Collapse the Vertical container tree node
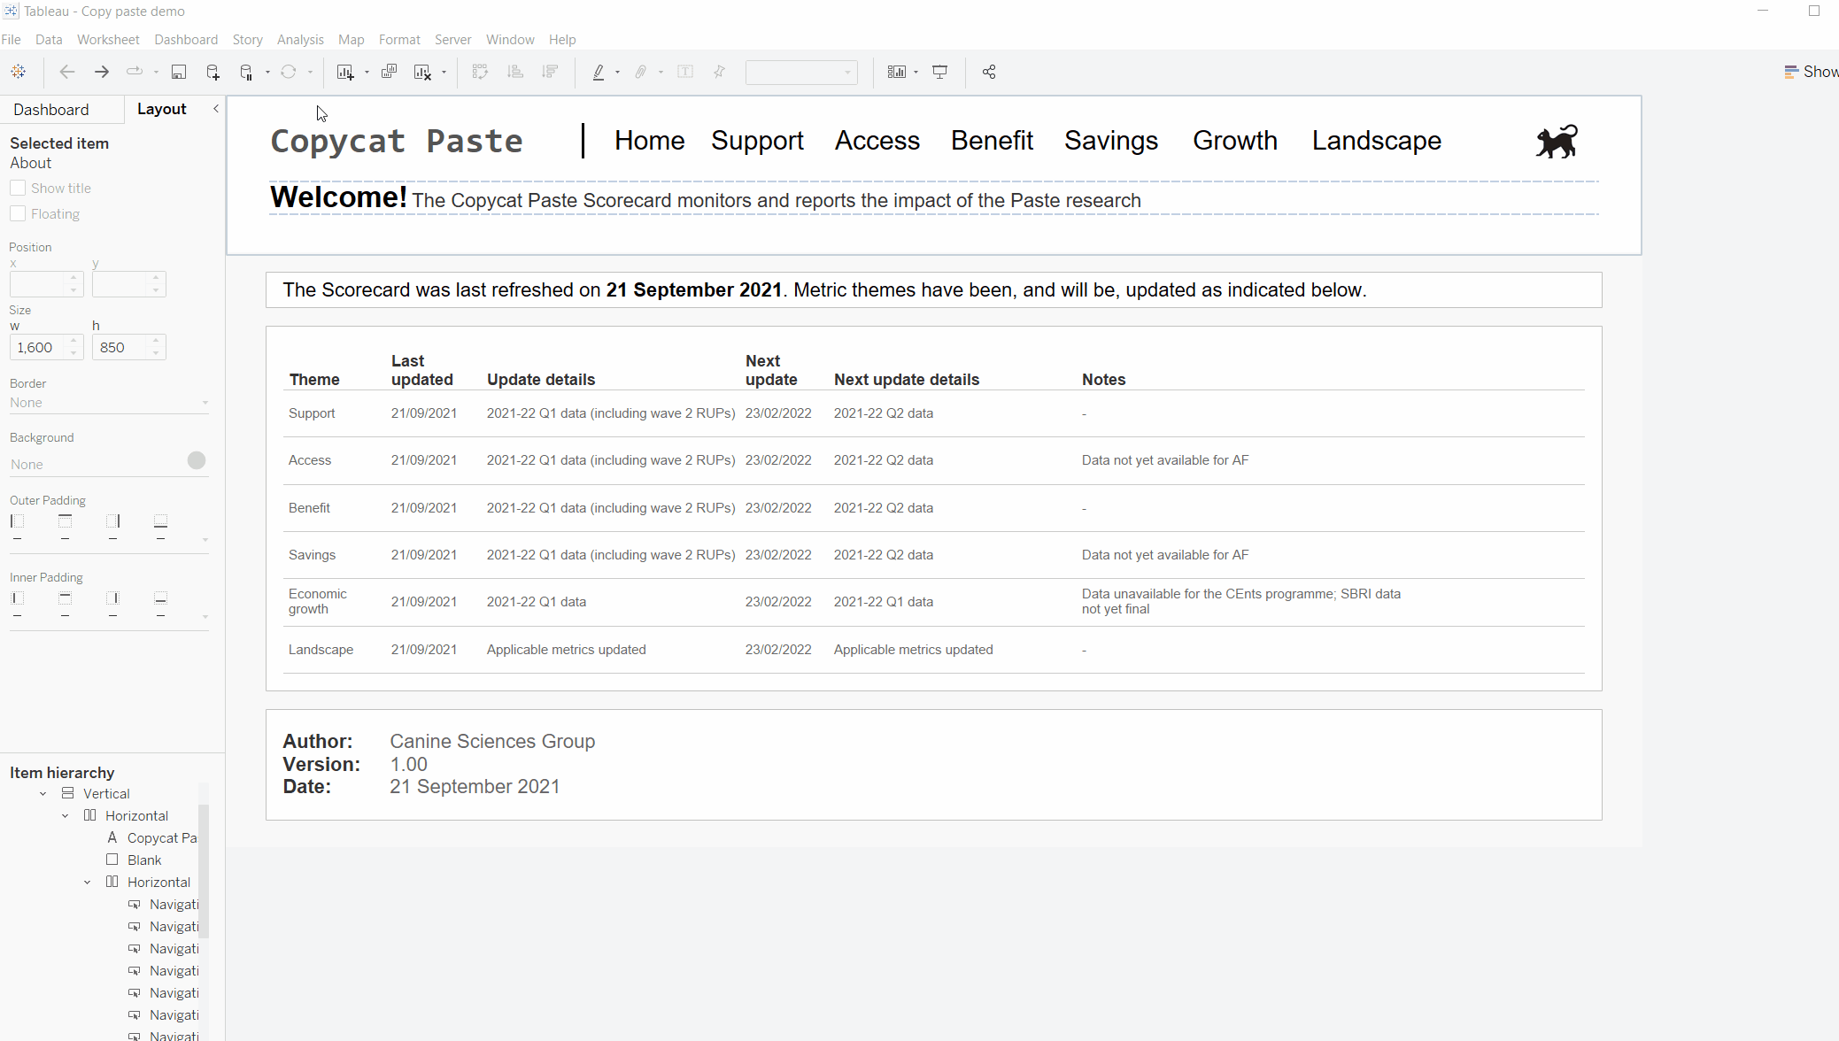Screen dimensions: 1839x1041 point(43,794)
